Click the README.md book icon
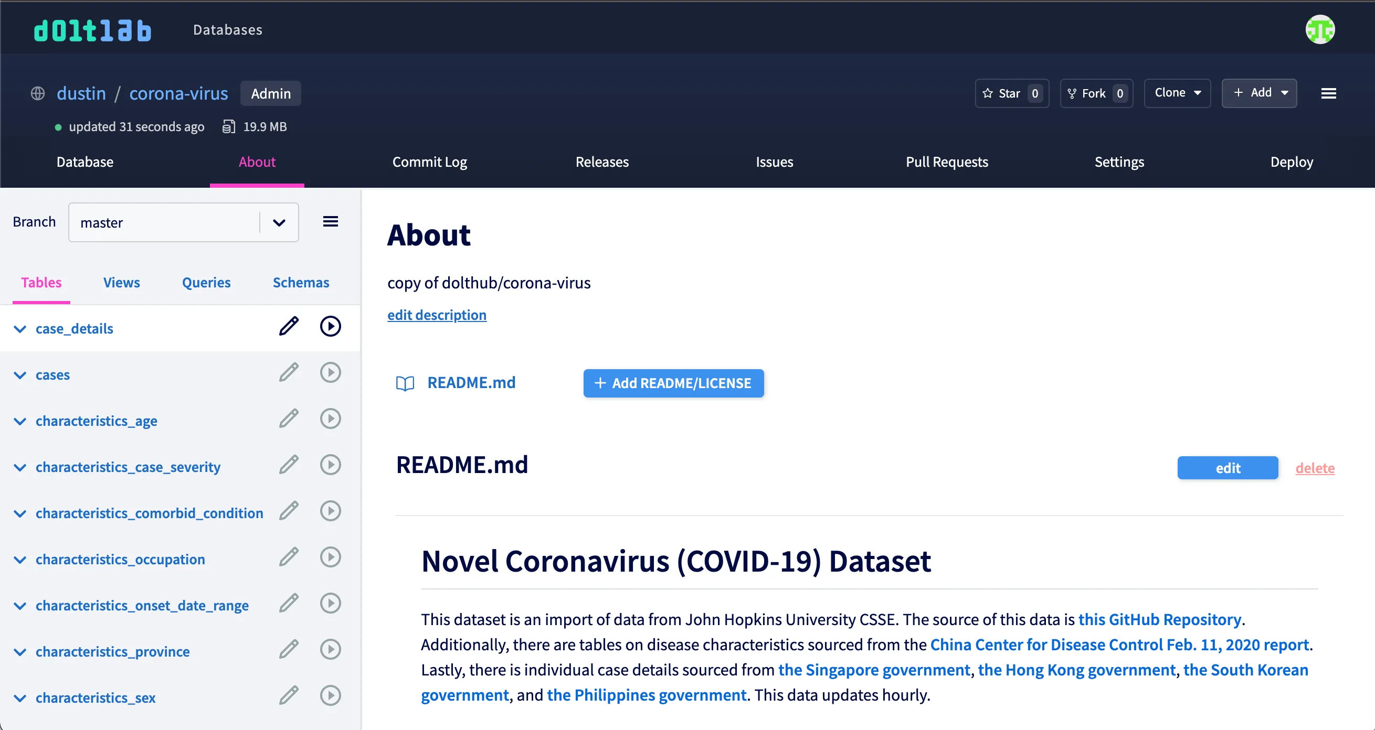The image size is (1375, 730). [405, 383]
